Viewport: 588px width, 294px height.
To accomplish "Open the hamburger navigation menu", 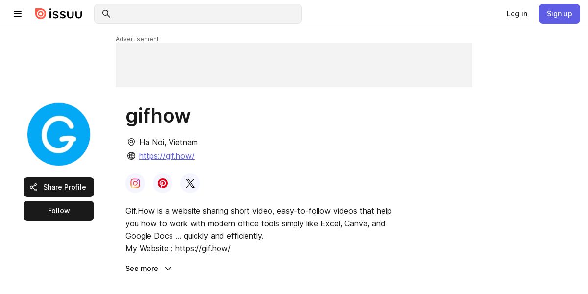I will (x=18, y=14).
